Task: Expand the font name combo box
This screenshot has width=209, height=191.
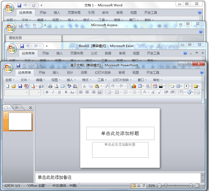Action: click(27, 92)
